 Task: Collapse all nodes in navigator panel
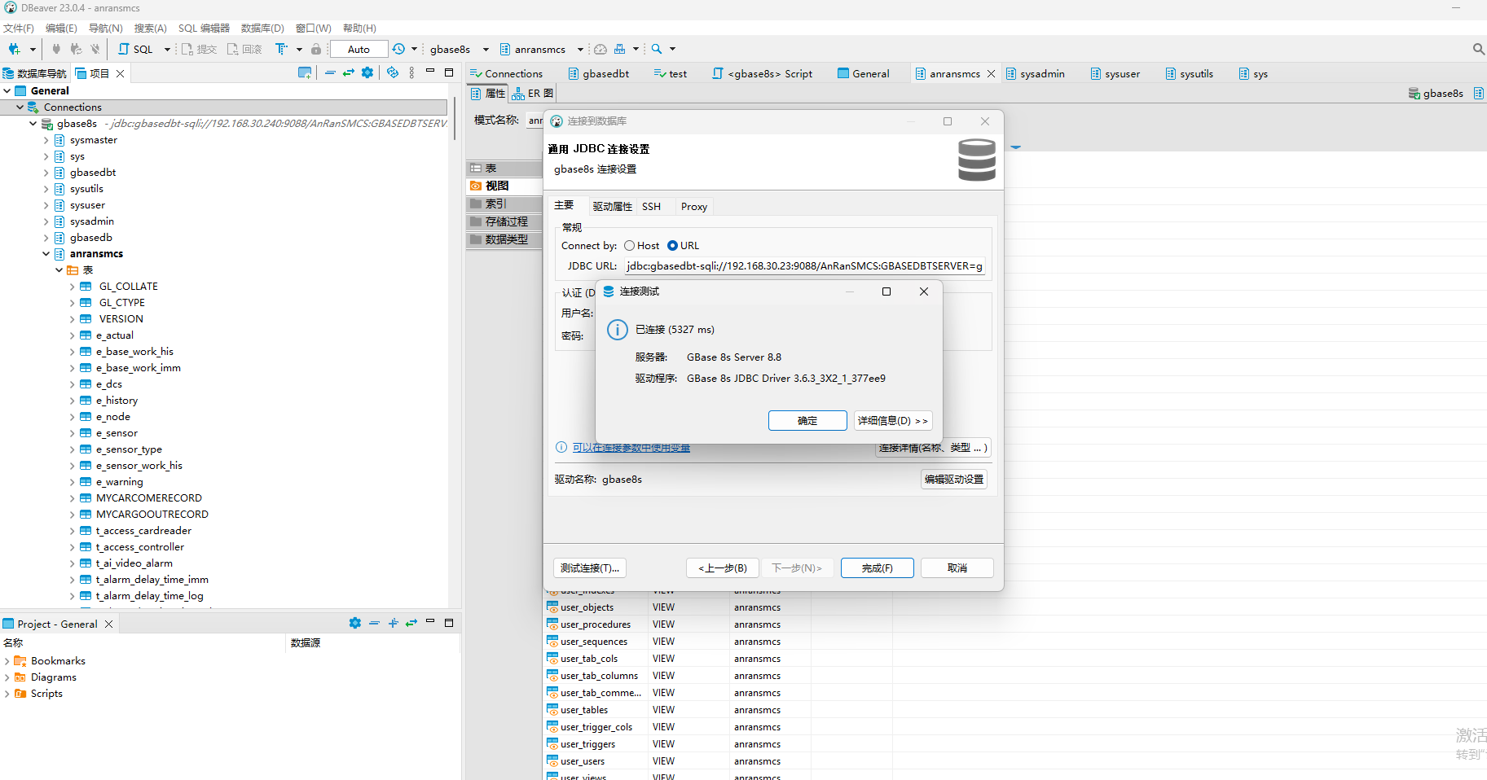coord(330,73)
